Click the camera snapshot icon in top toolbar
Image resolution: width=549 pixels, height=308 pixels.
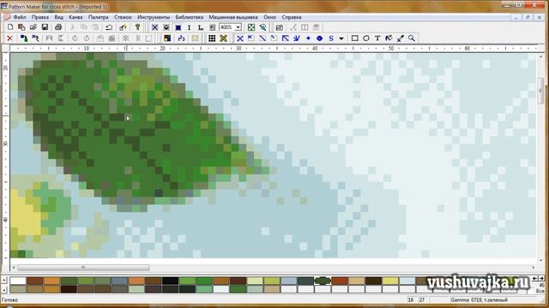point(279,27)
